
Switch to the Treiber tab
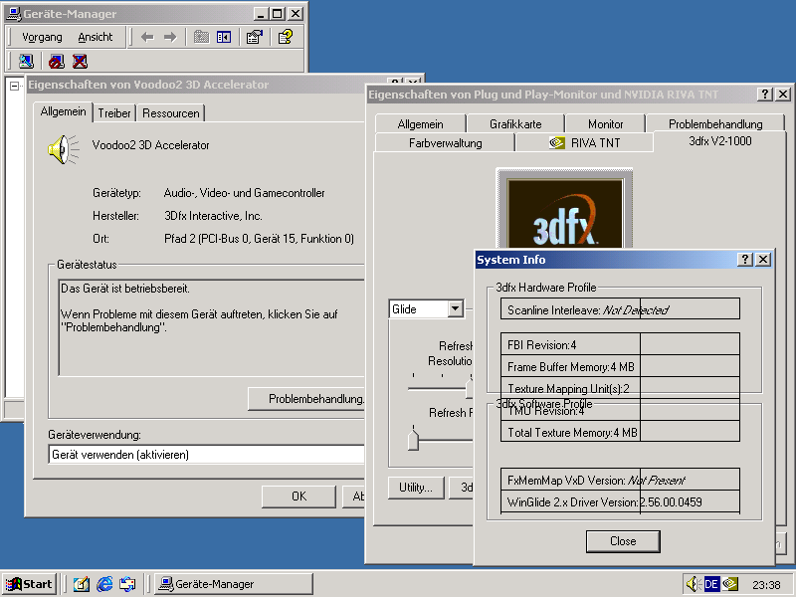click(x=113, y=112)
